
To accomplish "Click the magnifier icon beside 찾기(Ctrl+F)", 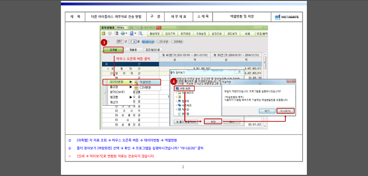I will coord(106,92).
